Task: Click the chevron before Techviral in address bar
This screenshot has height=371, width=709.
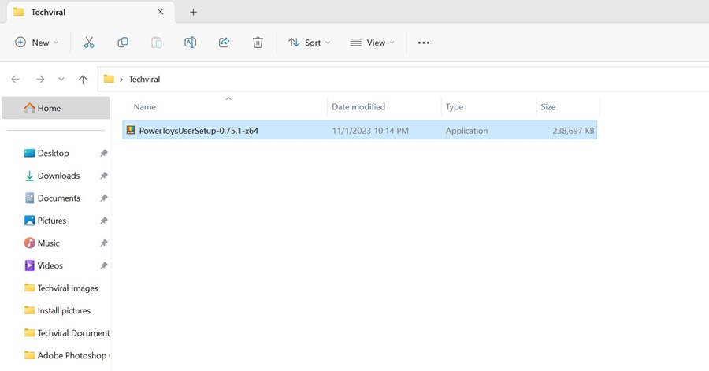Action: tap(121, 80)
